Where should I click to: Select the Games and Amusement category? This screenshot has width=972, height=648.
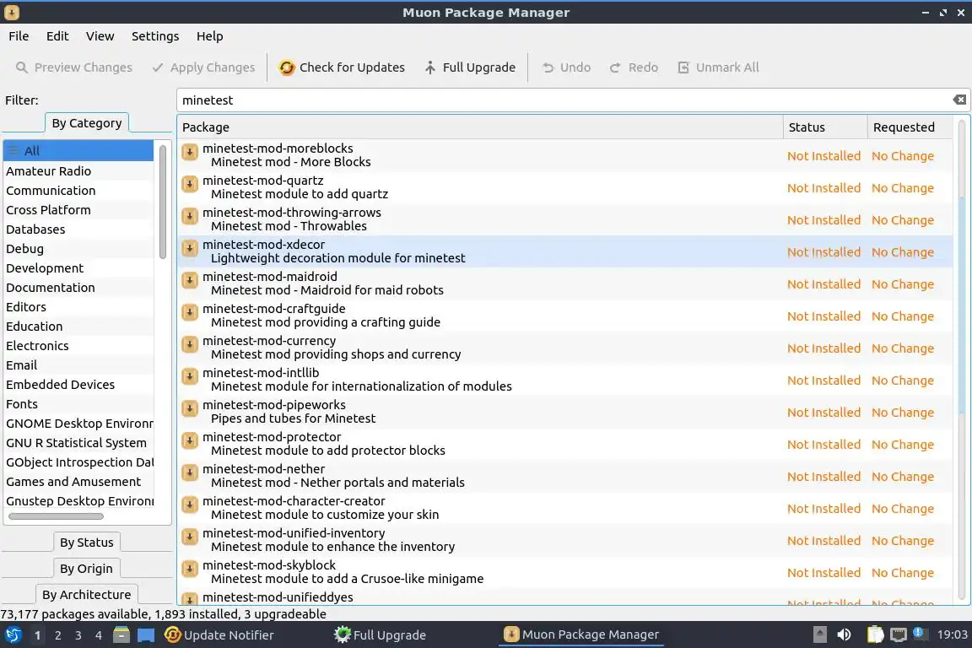(78, 481)
